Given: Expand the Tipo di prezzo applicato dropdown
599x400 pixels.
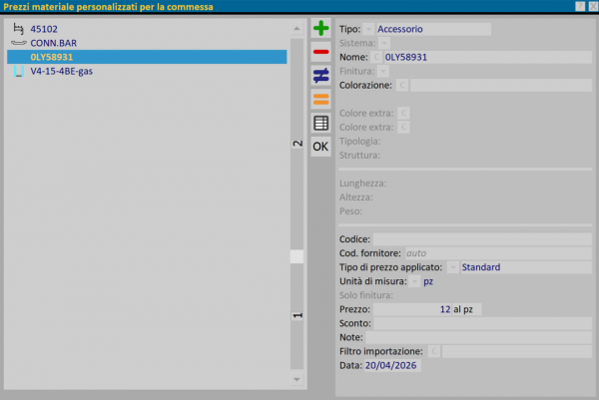Looking at the screenshot, I should pos(453,267).
